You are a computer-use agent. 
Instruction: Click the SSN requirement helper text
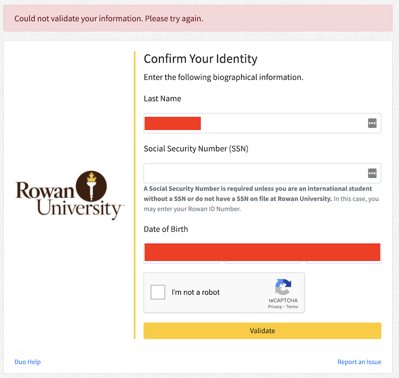click(261, 198)
